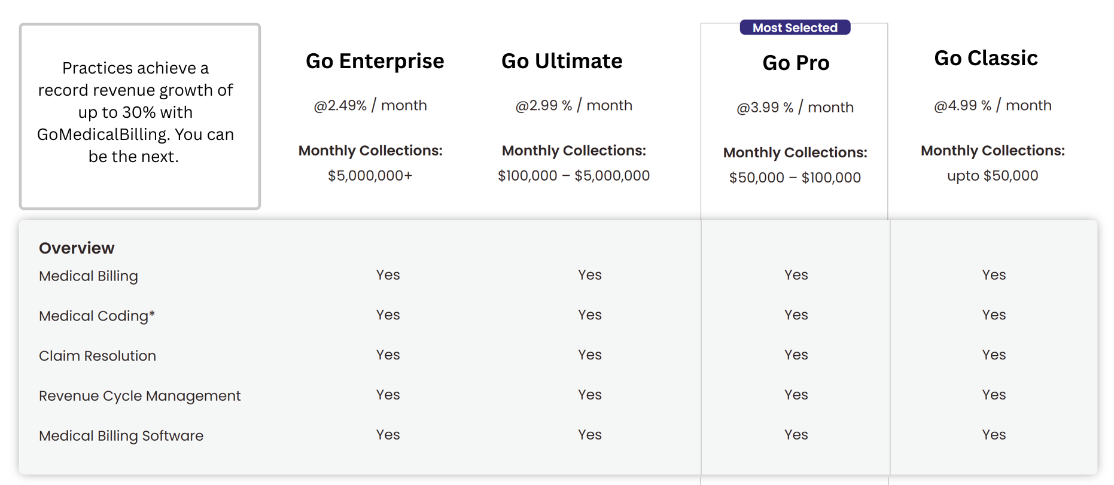Click the upto $50,000 collections text
This screenshot has width=1114, height=485.
tap(993, 176)
